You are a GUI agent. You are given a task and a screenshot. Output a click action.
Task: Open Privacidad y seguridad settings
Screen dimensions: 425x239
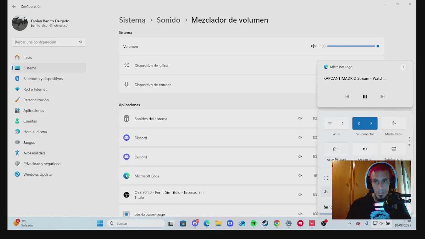(x=49, y=164)
